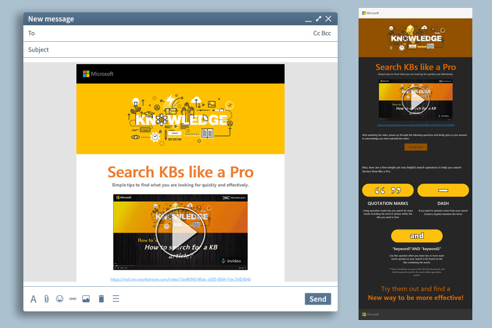Play the KB search video in the email
The width and height of the screenshot is (492, 328).
pos(180,233)
